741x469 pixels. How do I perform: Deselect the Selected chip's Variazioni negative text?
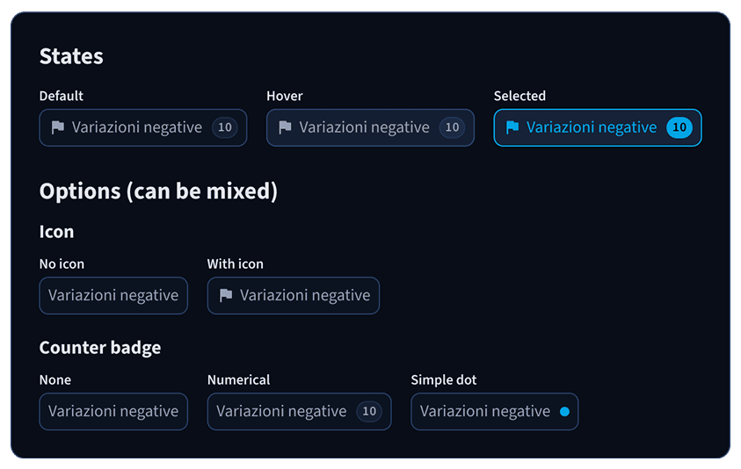coord(592,127)
